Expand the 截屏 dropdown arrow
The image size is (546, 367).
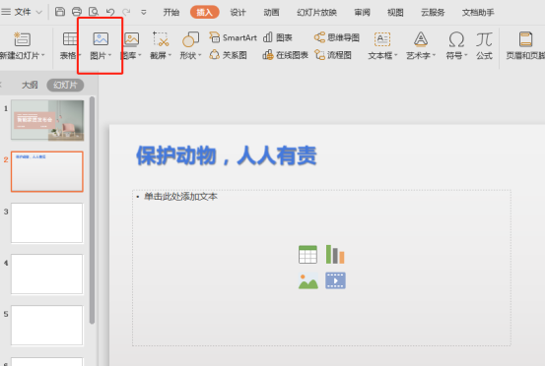[170, 56]
